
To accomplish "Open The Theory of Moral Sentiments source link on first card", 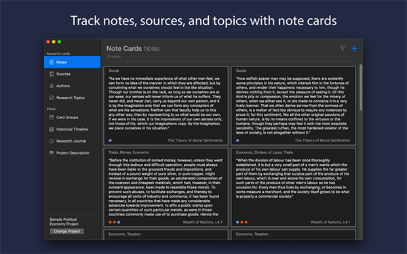I will (x=195, y=140).
